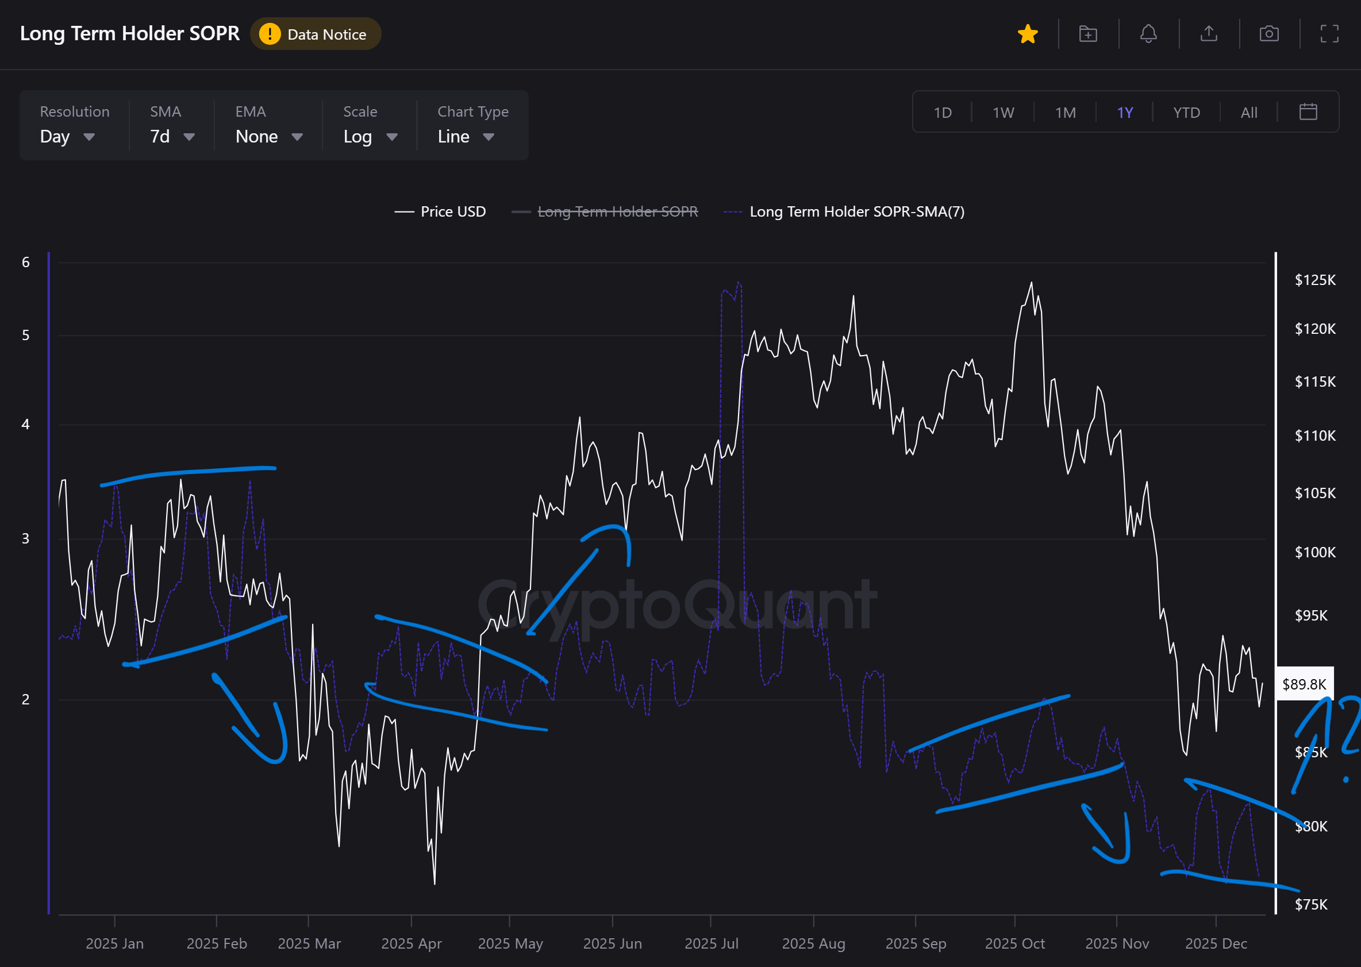Open the Scale Log dropdown

click(370, 137)
